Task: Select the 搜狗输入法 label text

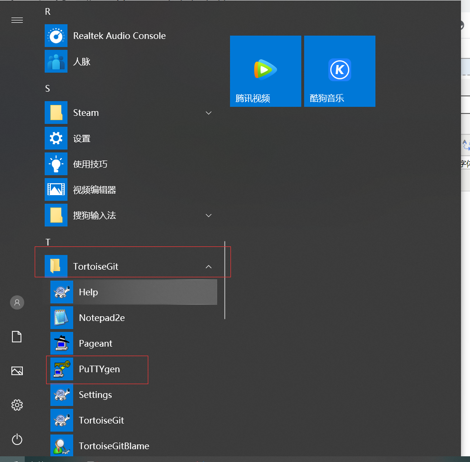Action: click(95, 215)
